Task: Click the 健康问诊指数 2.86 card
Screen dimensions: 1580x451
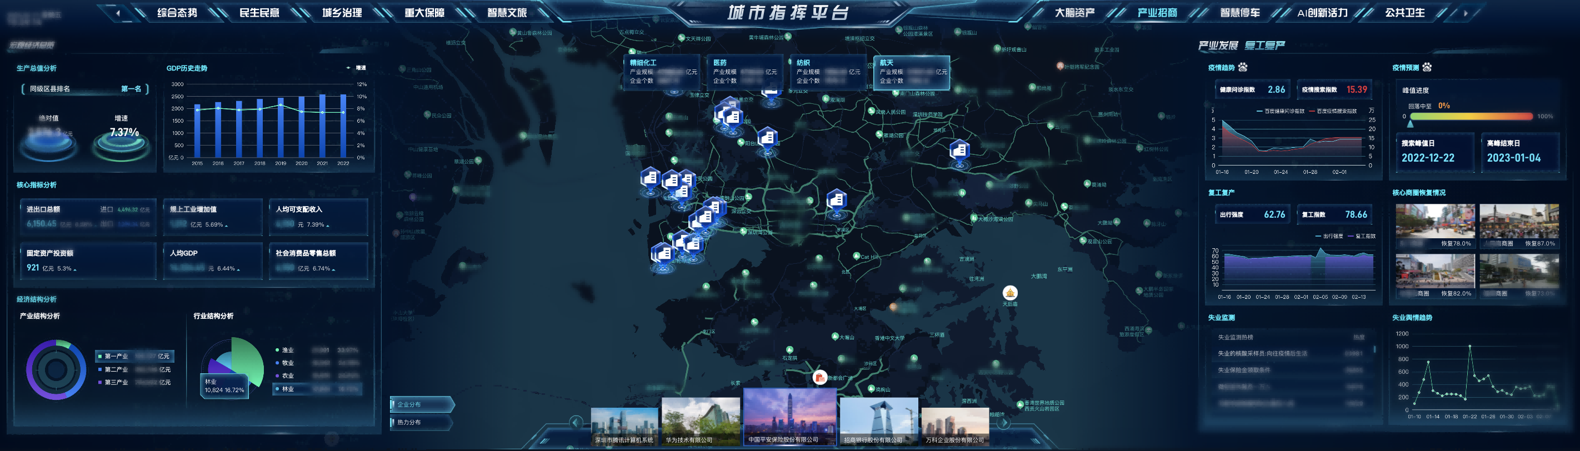Action: [1252, 89]
